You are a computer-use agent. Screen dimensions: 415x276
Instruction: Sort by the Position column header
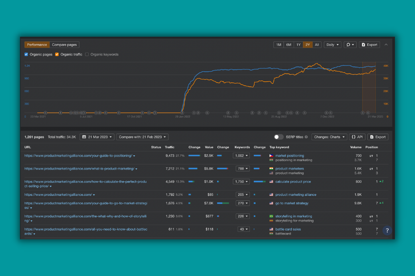[x=372, y=147]
